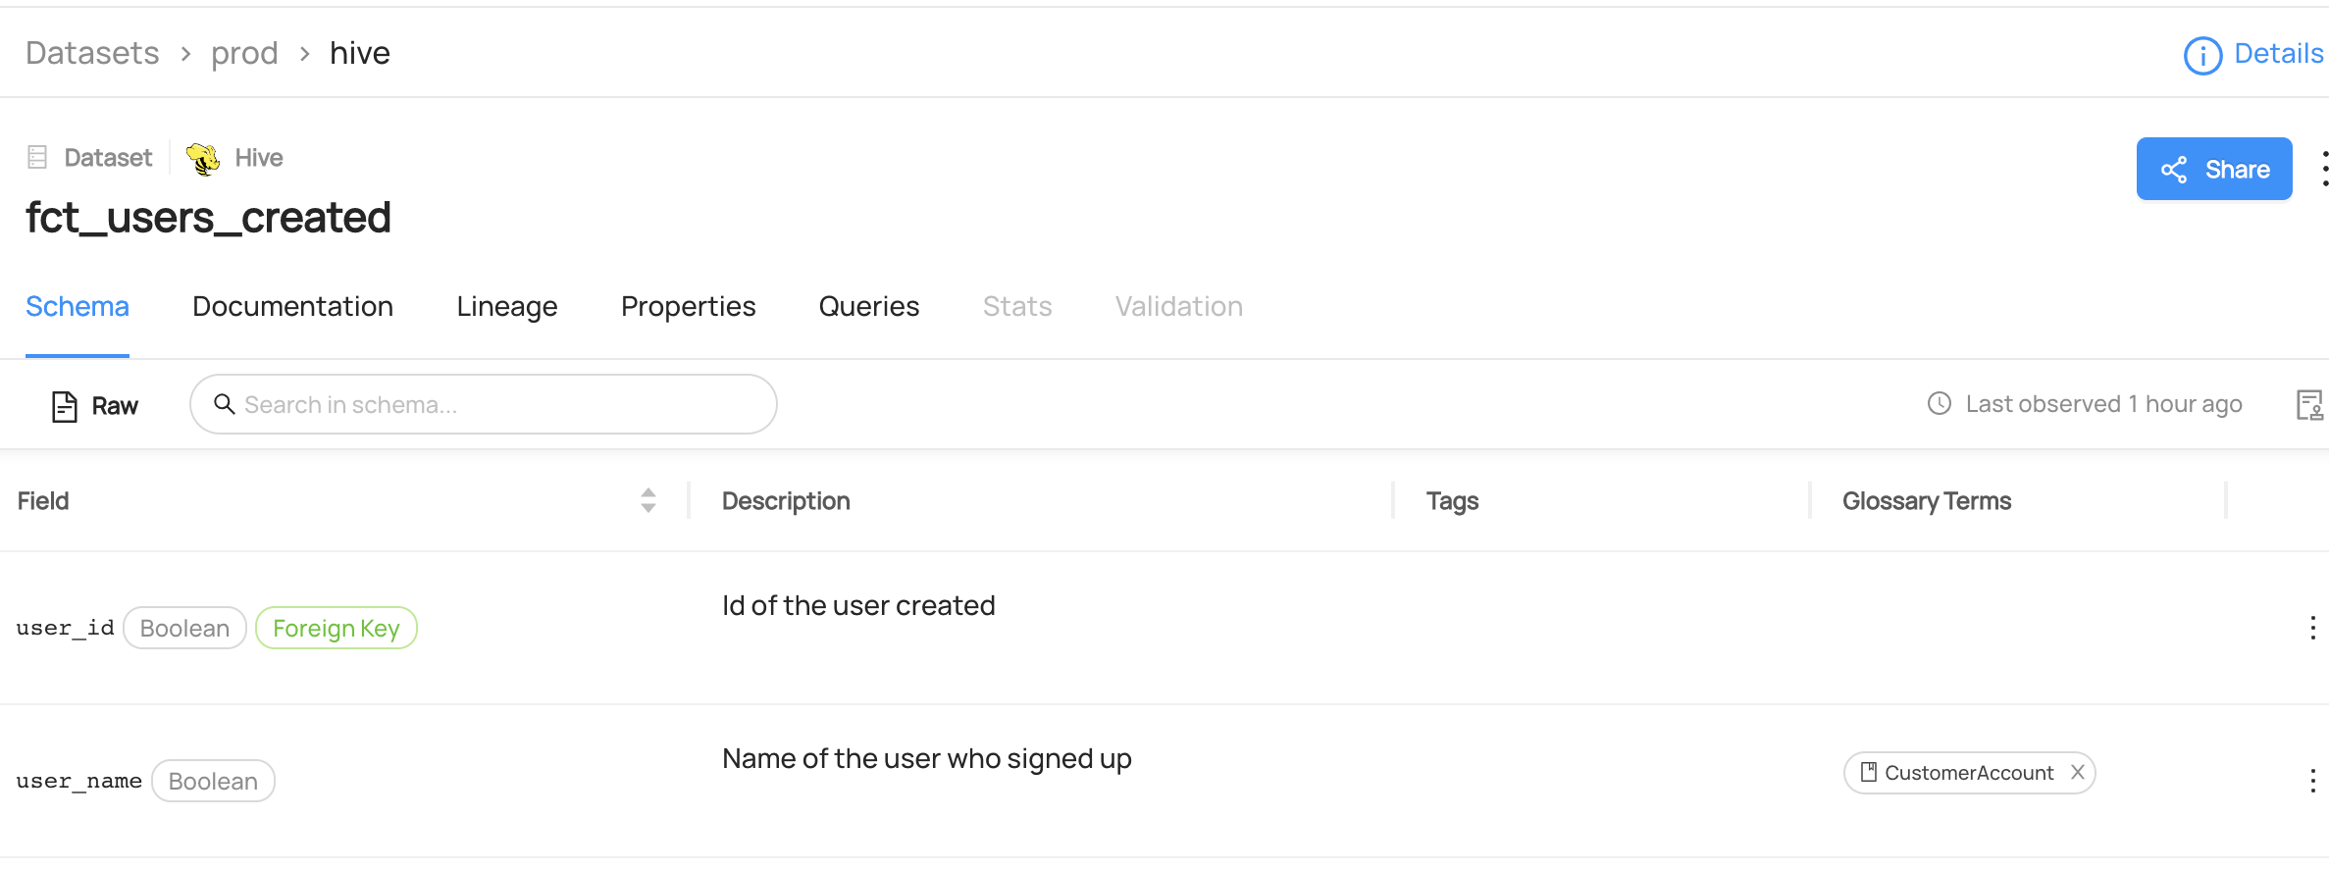Click the Details info icon
This screenshot has width=2329, height=869.
tap(2202, 56)
